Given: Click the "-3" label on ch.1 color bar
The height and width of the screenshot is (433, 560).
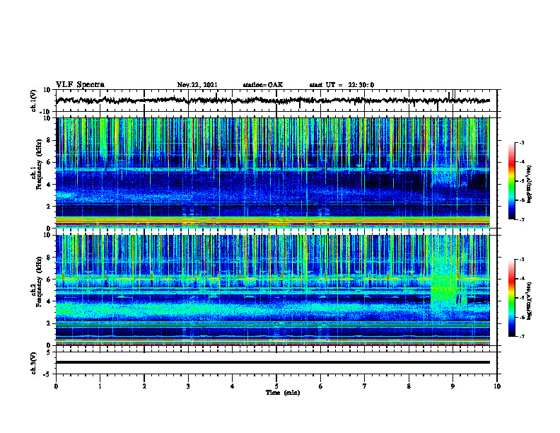Looking at the screenshot, I should pos(522,142).
